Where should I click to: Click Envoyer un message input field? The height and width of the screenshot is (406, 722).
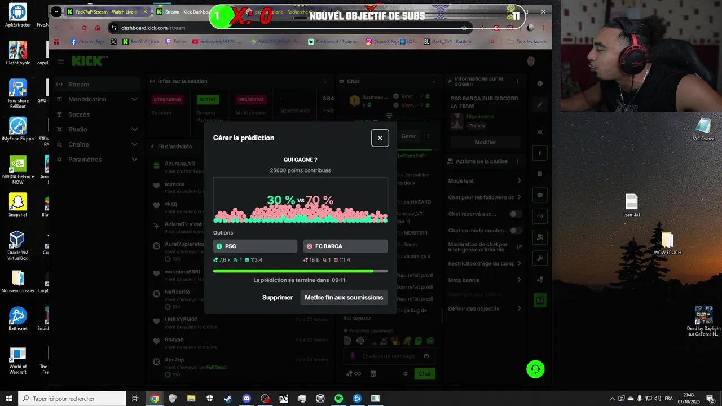pyautogui.click(x=389, y=356)
